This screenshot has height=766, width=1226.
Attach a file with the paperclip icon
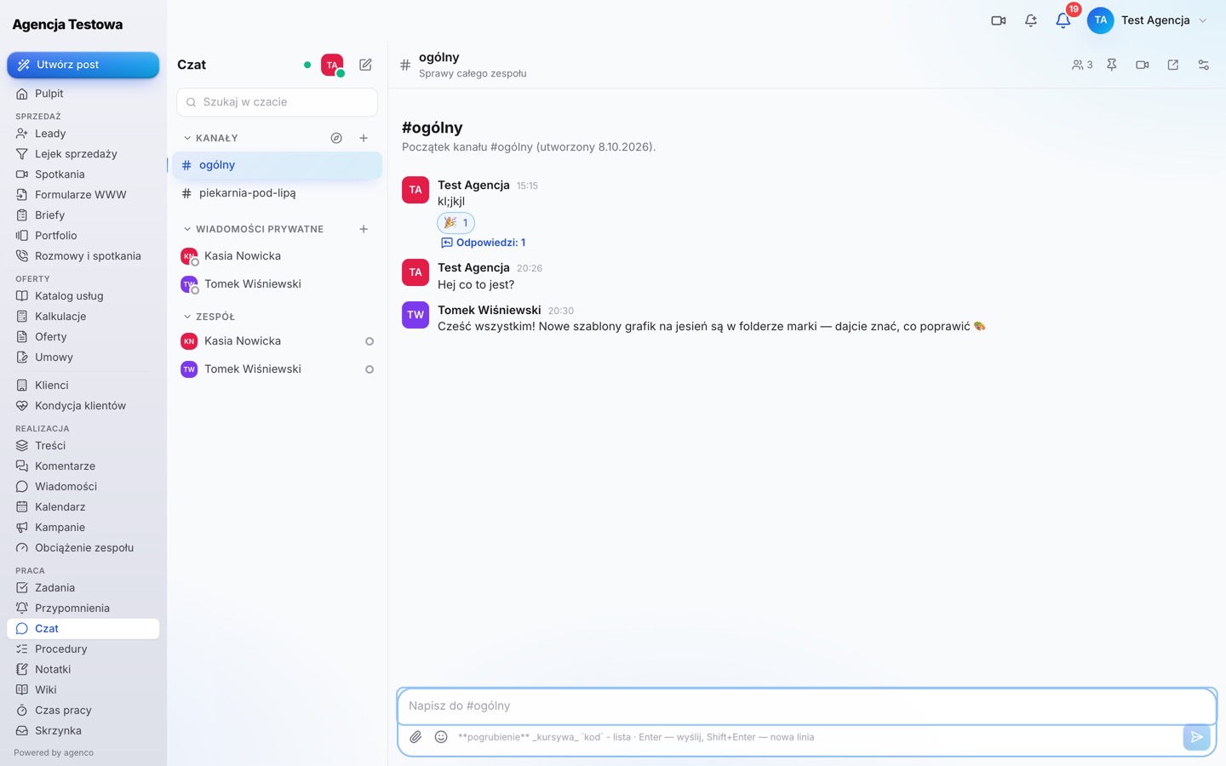point(415,737)
